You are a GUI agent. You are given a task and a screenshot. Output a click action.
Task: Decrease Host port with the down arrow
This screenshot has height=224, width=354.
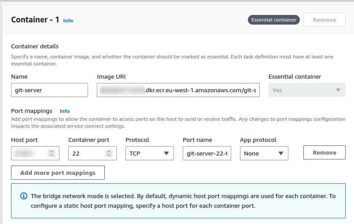click(52, 155)
